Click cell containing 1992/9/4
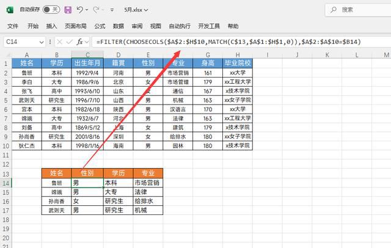Image resolution: width=391 pixels, height=248 pixels. point(87,73)
